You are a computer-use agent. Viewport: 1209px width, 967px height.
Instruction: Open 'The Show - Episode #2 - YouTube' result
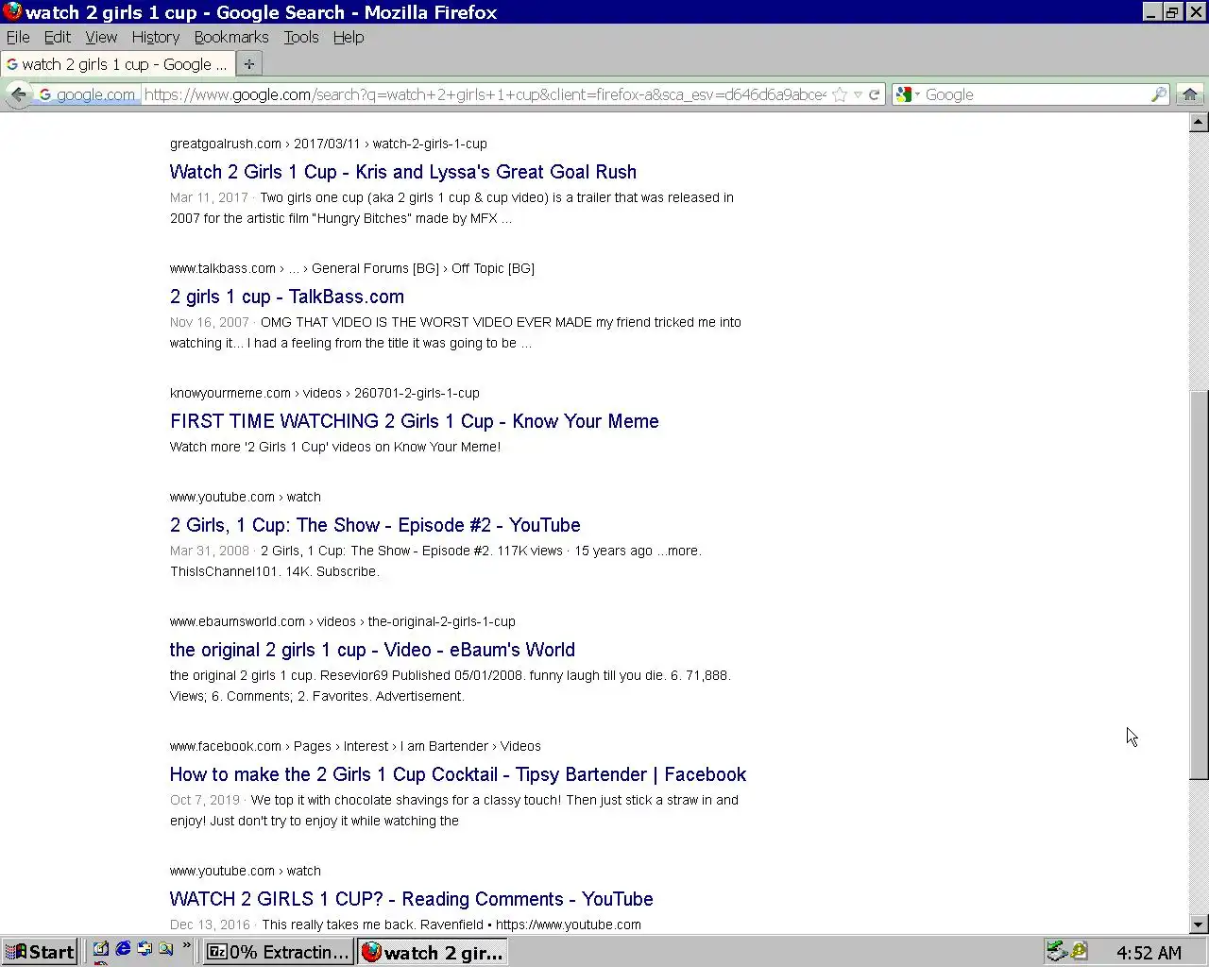tap(375, 525)
